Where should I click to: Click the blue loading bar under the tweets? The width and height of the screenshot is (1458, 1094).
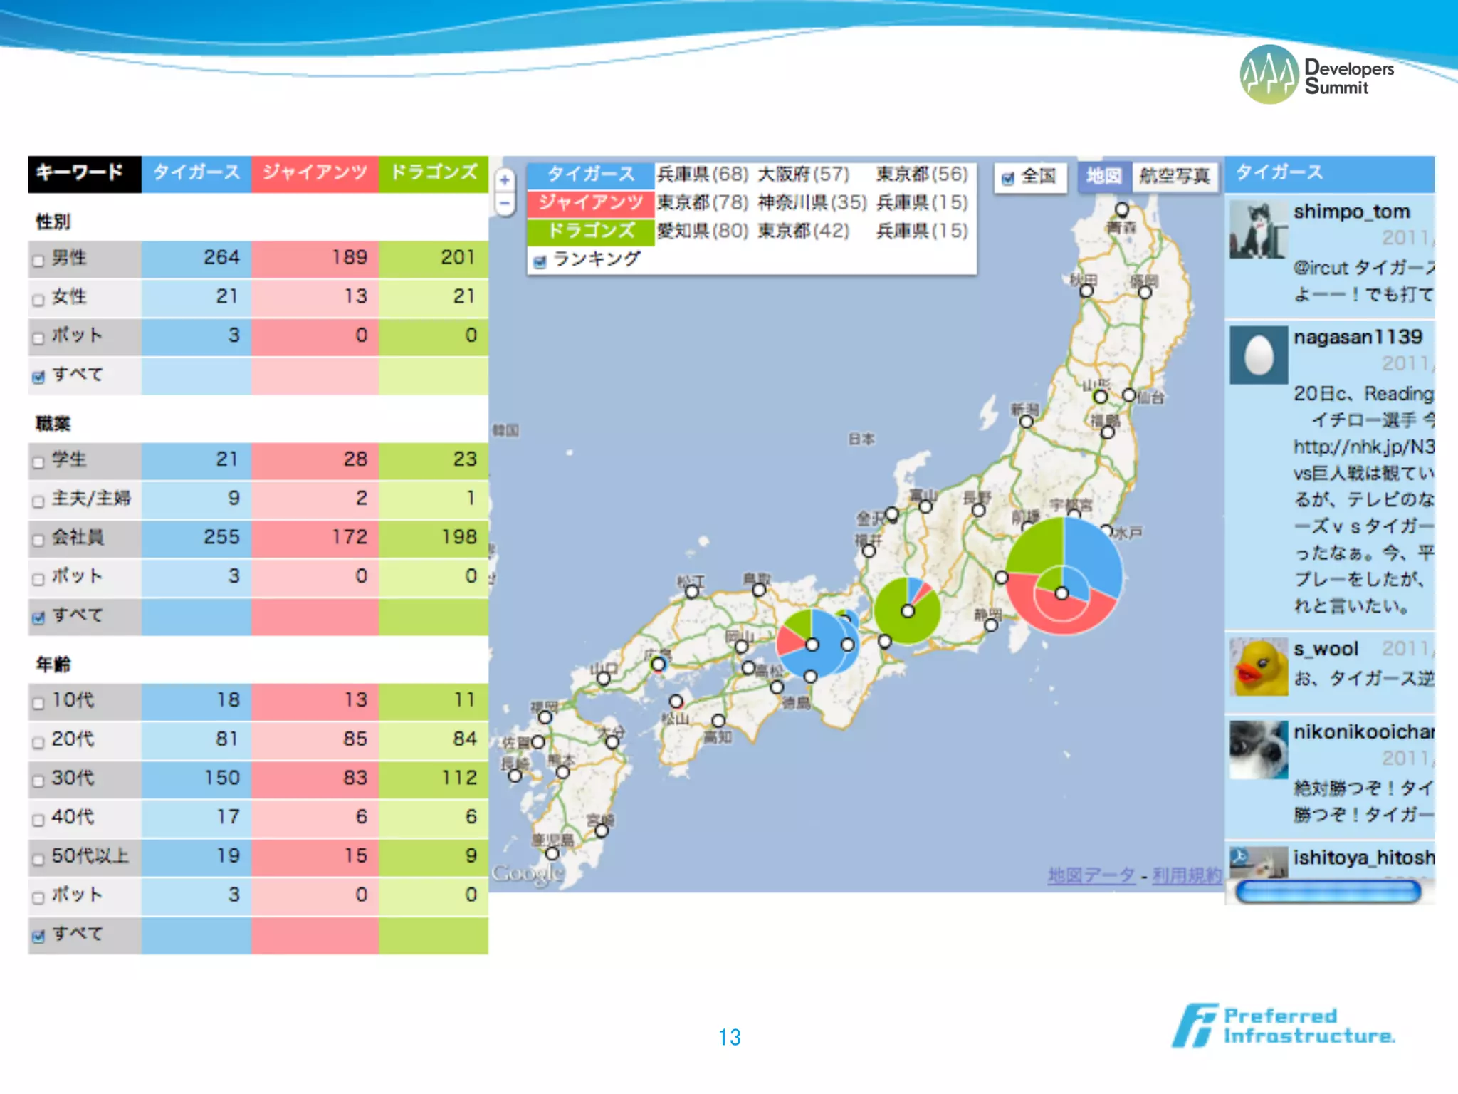click(x=1328, y=891)
